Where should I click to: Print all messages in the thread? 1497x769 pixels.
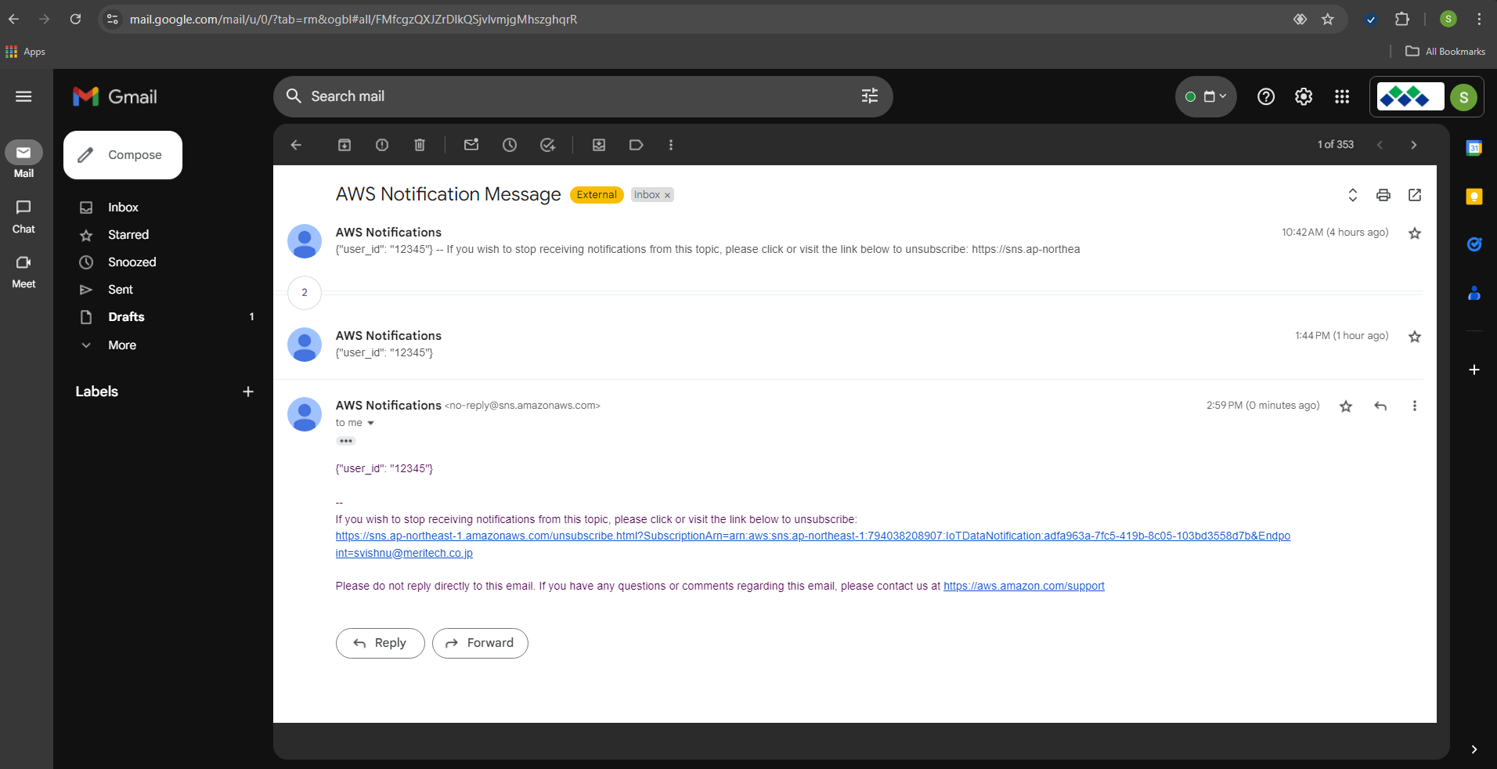click(1383, 195)
